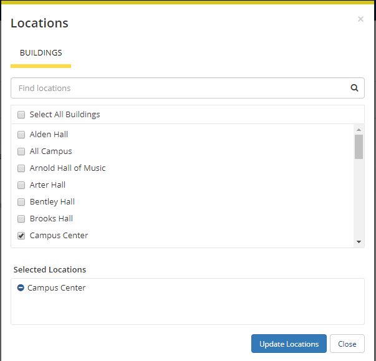Select Arnold Hall of Music checkbox
The height and width of the screenshot is (361, 376).
pos(21,168)
